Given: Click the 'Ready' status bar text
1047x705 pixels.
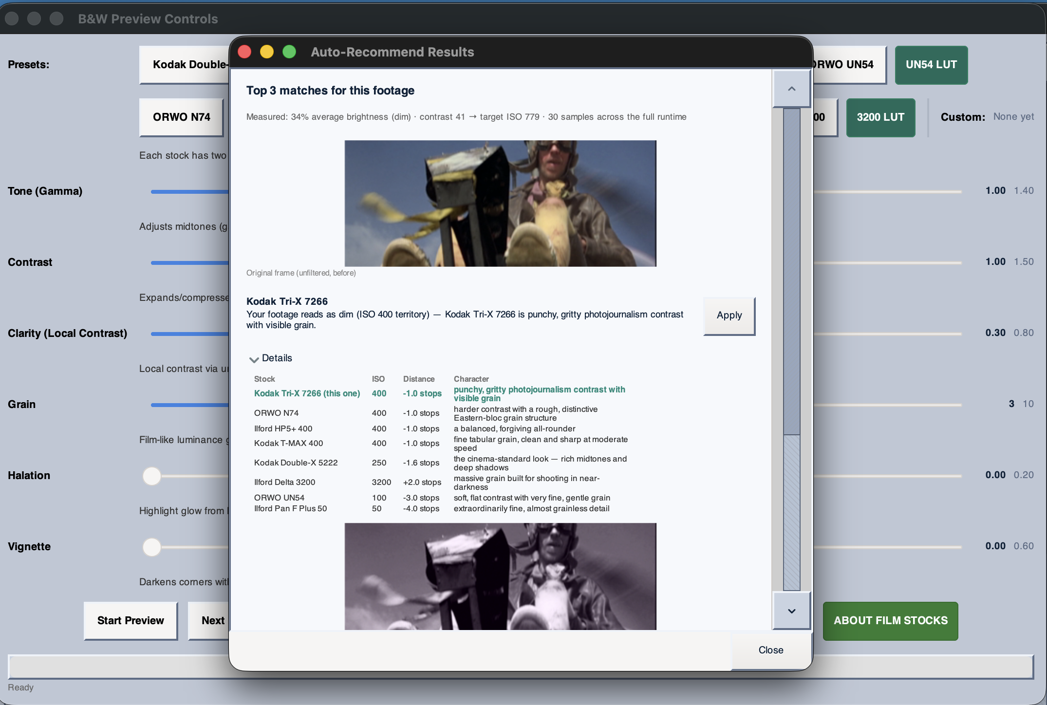Looking at the screenshot, I should pos(20,687).
